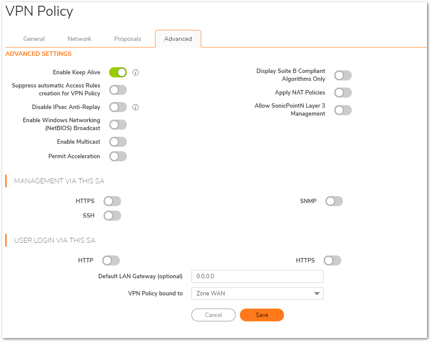Click info icon beside Enable Keep Alive
The image size is (431, 342).
(136, 73)
